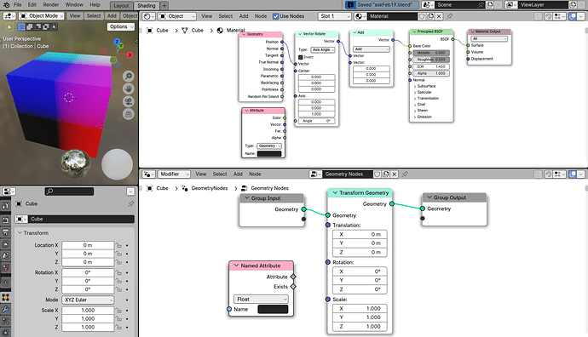
Task: Enable the Use Nodes checkbox
Action: tap(275, 16)
